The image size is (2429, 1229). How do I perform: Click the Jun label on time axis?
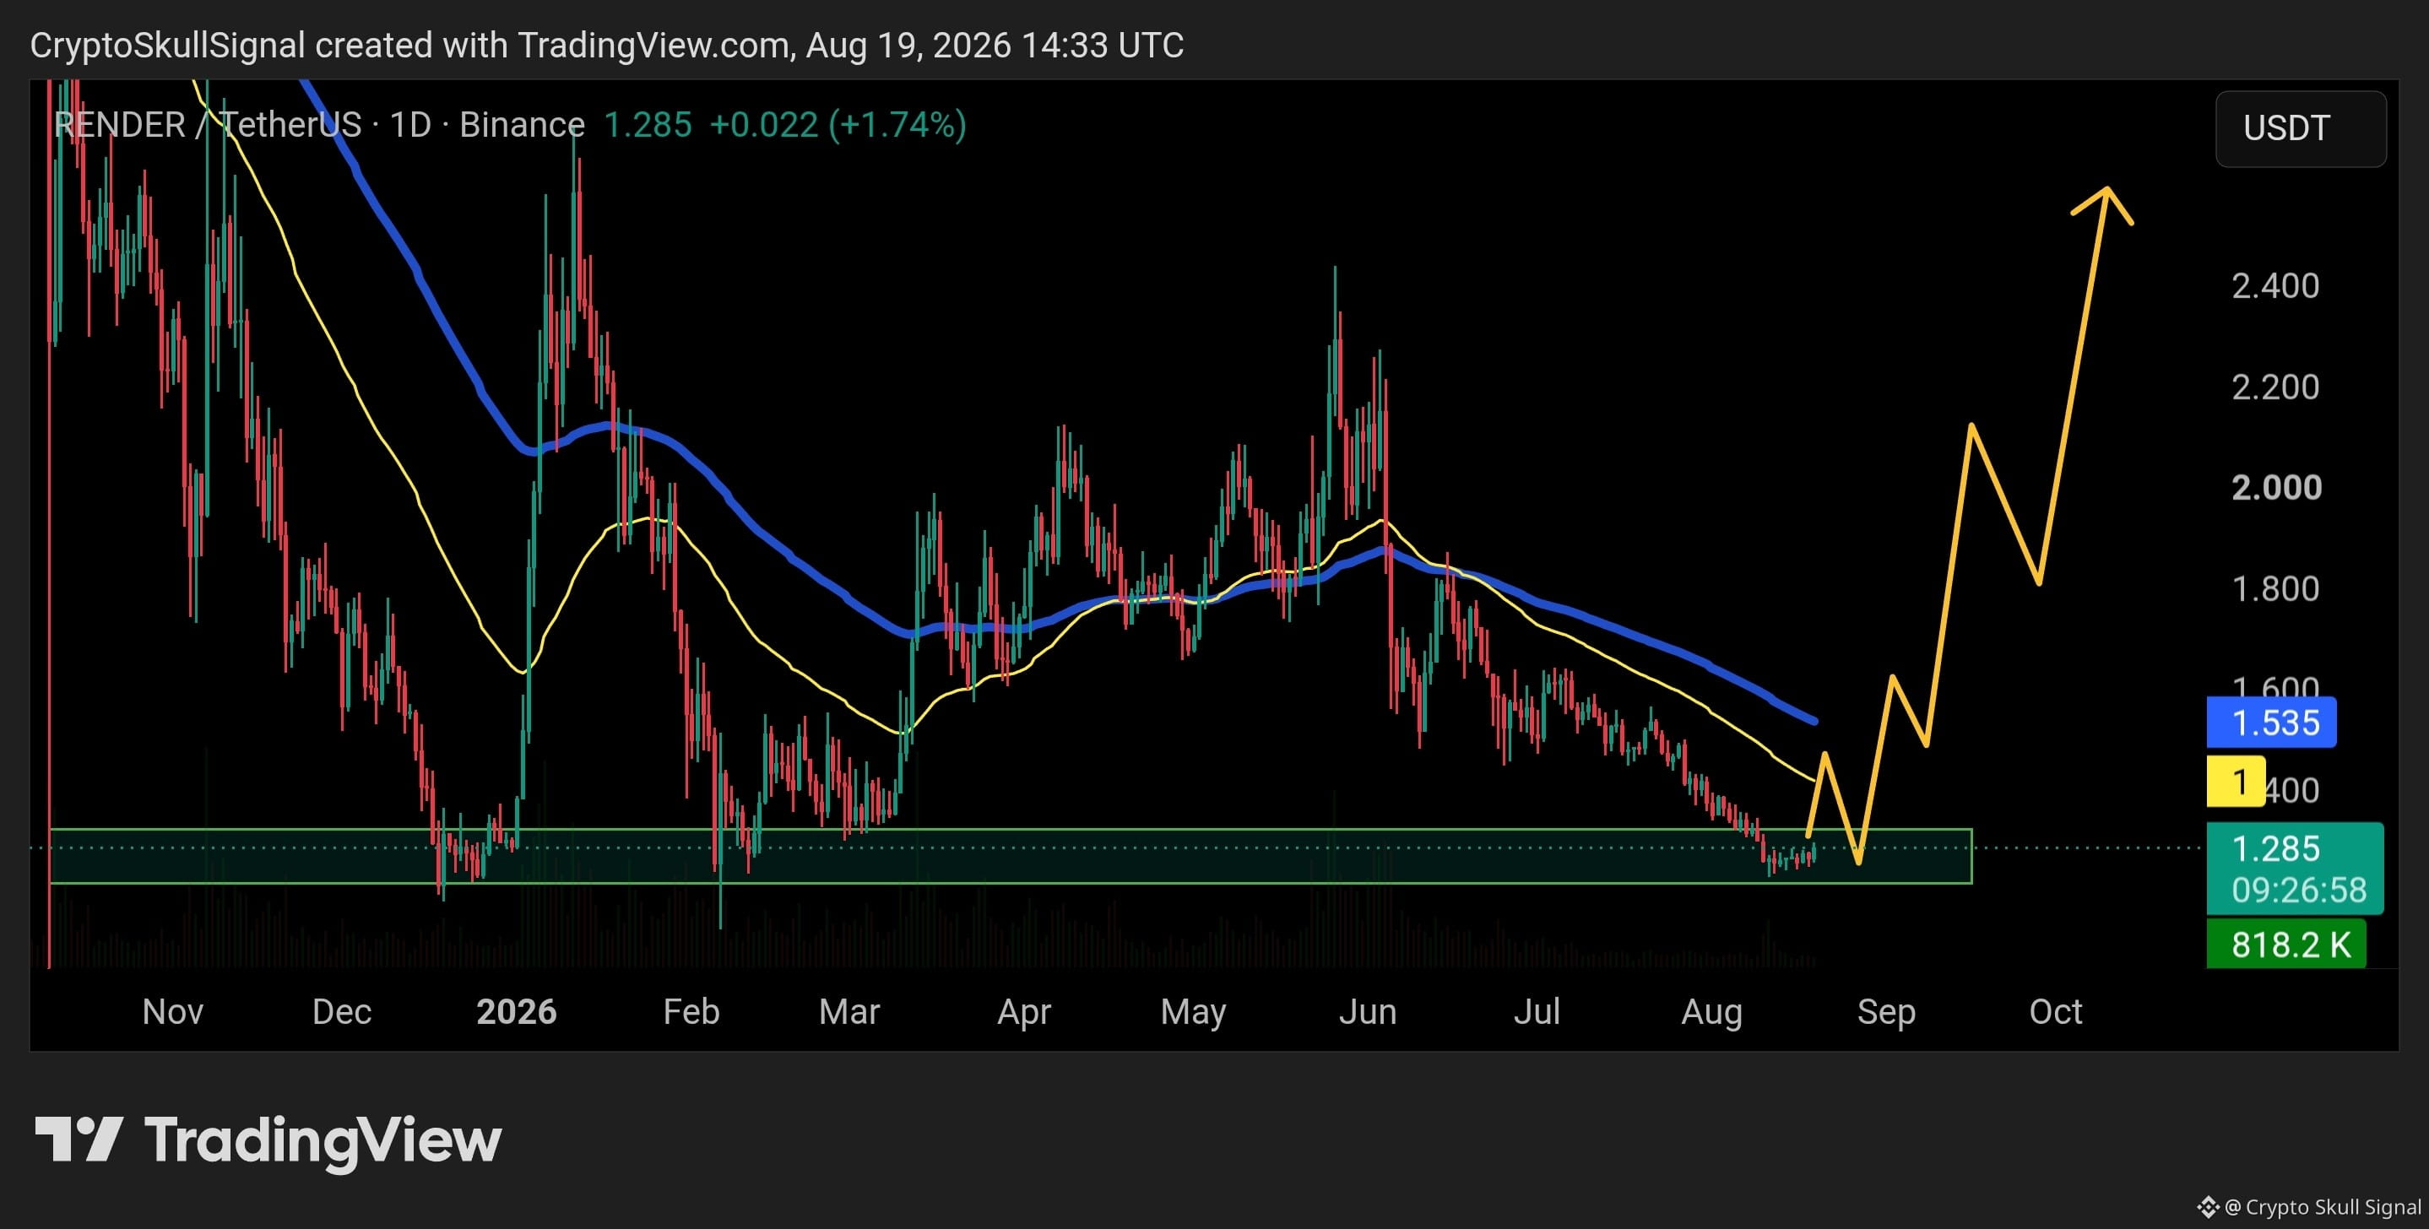[1367, 1011]
